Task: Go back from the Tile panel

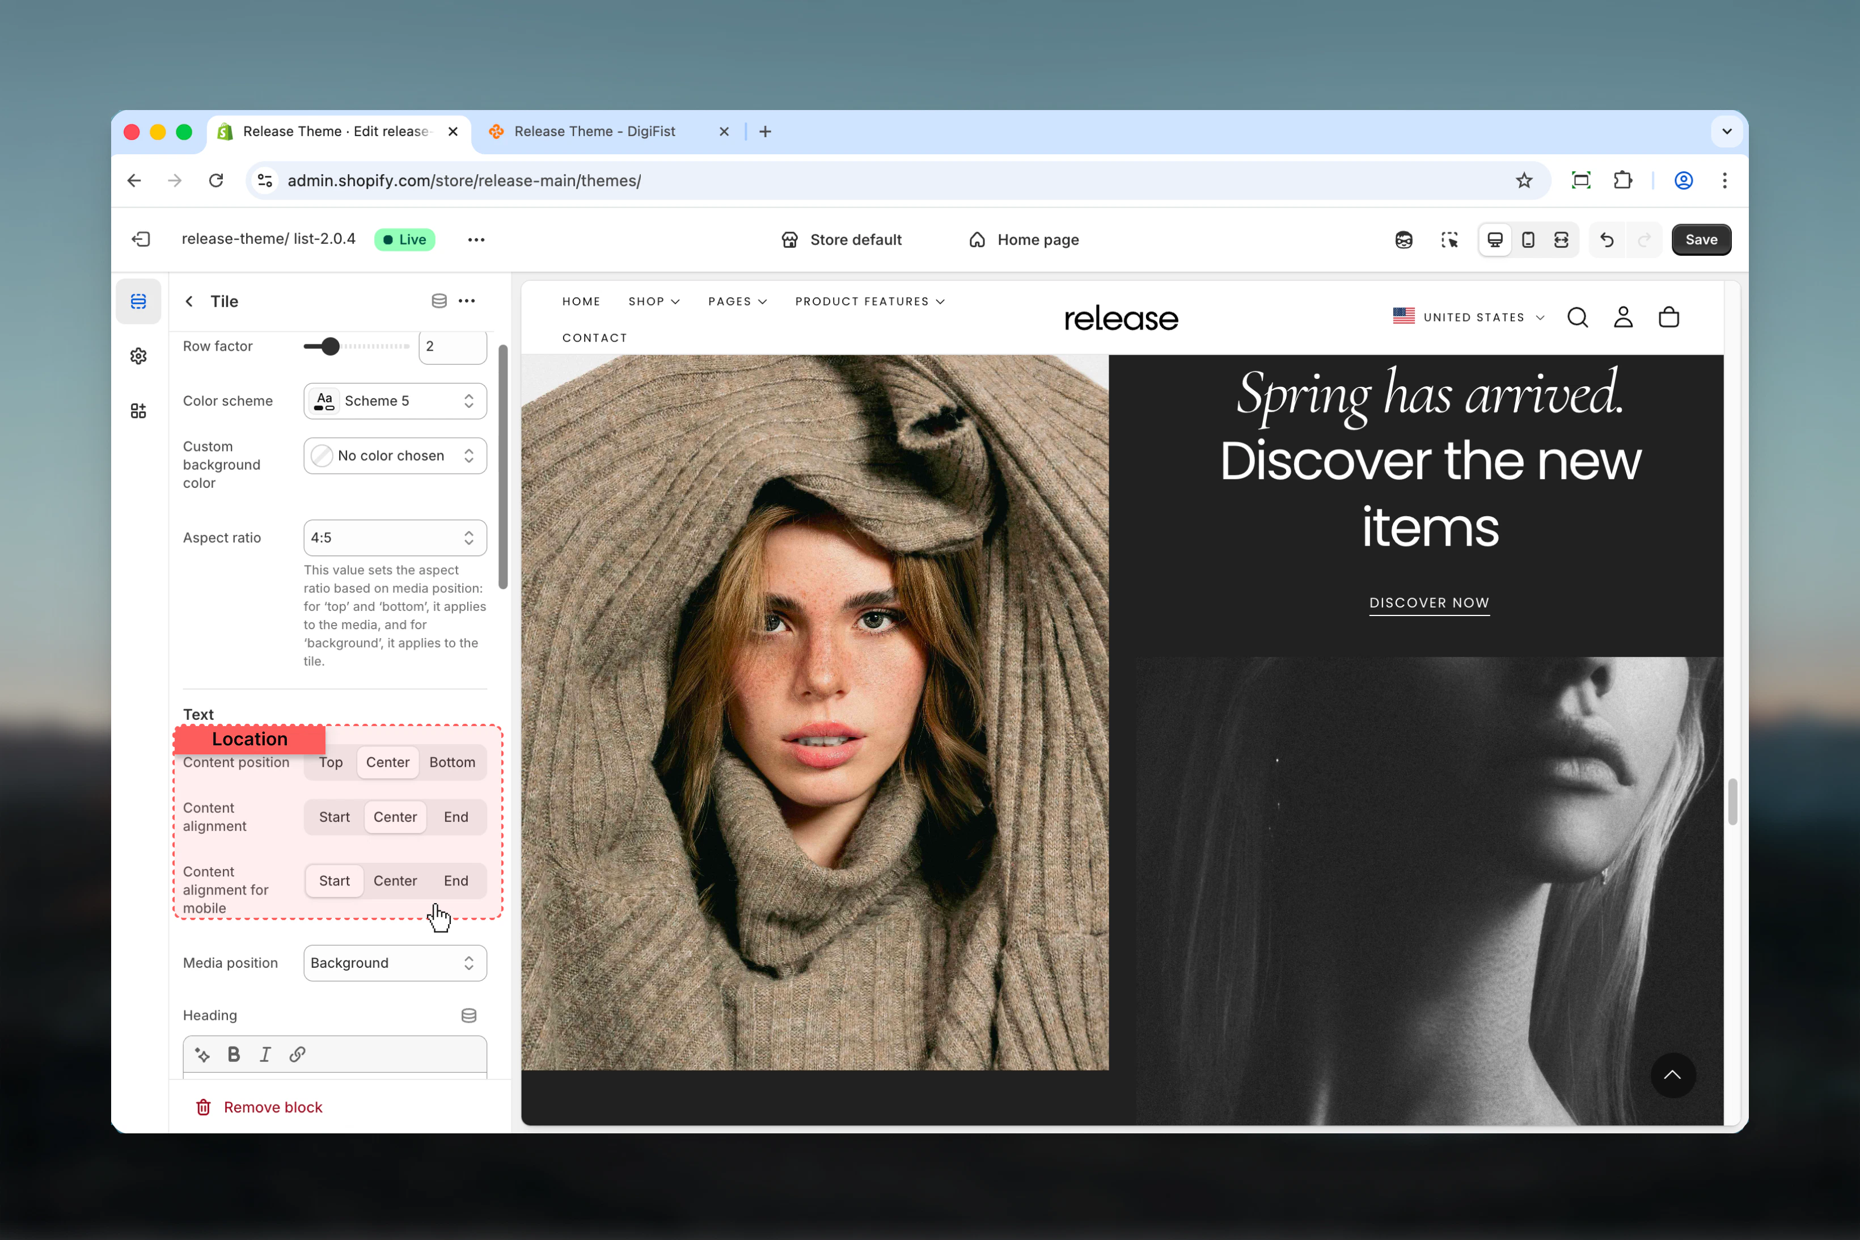Action: [189, 301]
